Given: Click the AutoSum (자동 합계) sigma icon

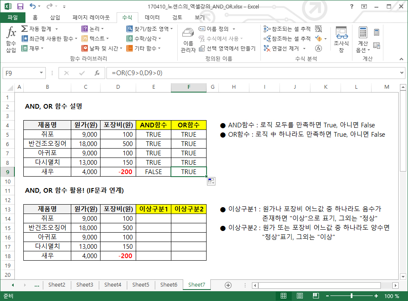Looking at the screenshot, I should [24, 28].
